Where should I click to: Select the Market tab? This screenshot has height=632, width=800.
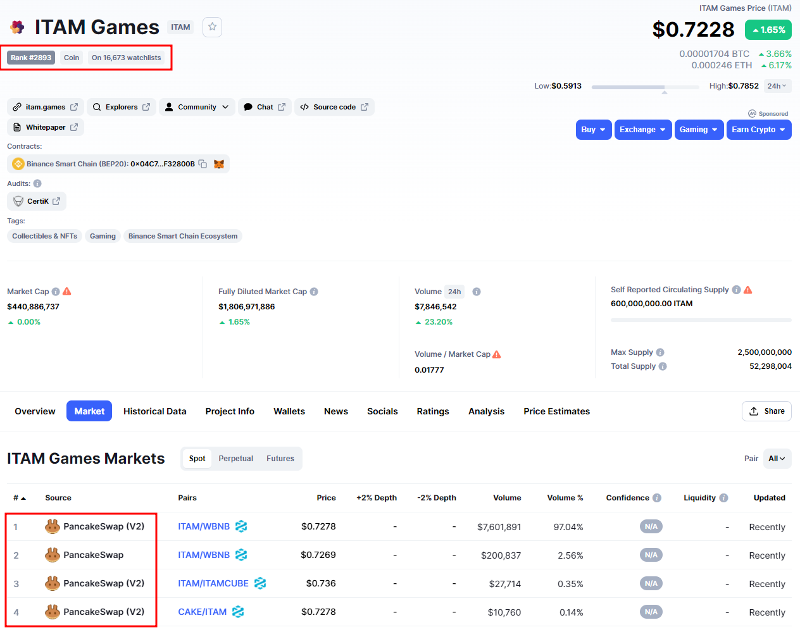(x=89, y=411)
